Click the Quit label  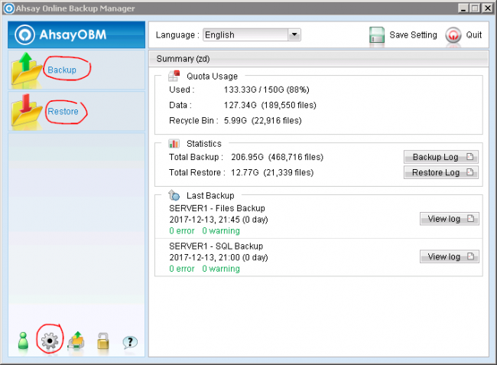[473, 35]
